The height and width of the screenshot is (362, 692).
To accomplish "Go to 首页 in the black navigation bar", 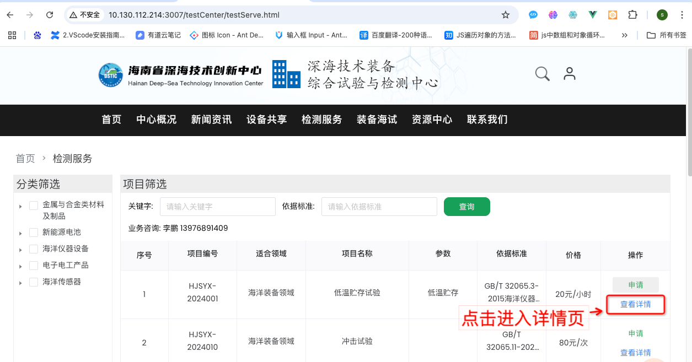I will coord(111,120).
